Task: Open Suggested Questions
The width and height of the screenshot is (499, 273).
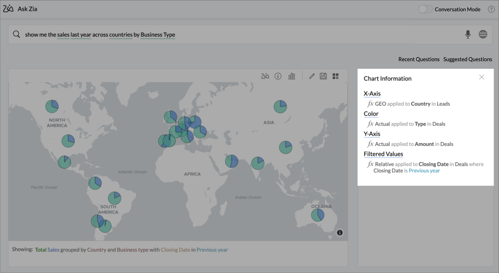Action: click(468, 59)
